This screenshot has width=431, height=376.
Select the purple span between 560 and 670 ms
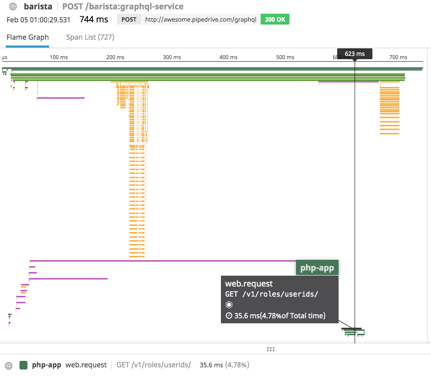click(348, 82)
